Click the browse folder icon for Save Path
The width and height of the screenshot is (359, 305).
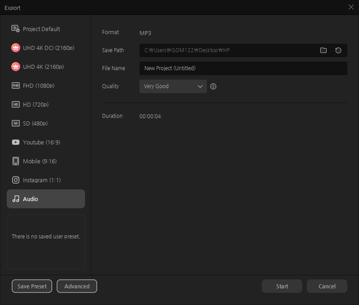point(323,50)
